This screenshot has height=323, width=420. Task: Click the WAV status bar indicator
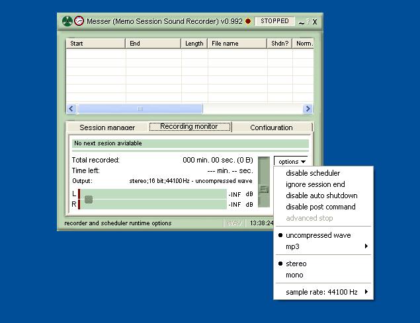coord(234,223)
